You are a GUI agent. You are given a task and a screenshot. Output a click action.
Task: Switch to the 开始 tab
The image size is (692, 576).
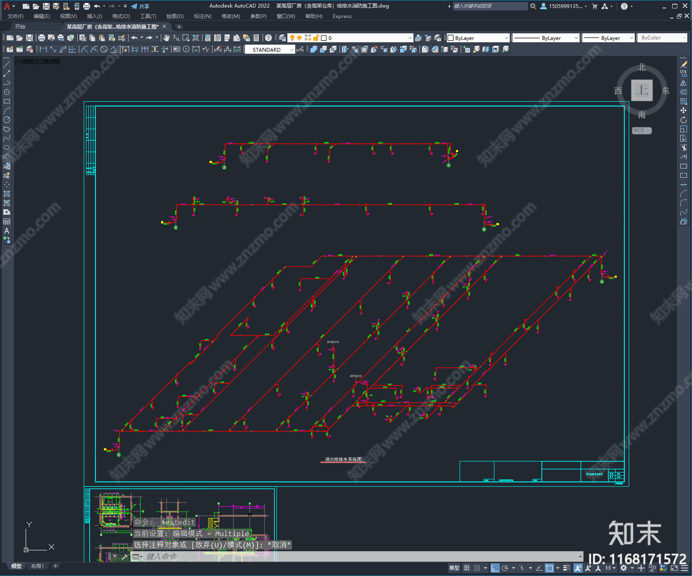[20, 27]
